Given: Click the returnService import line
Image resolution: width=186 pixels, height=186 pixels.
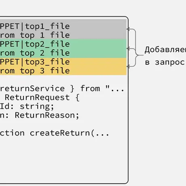Looking at the screenshot, I should click(x=62, y=89).
